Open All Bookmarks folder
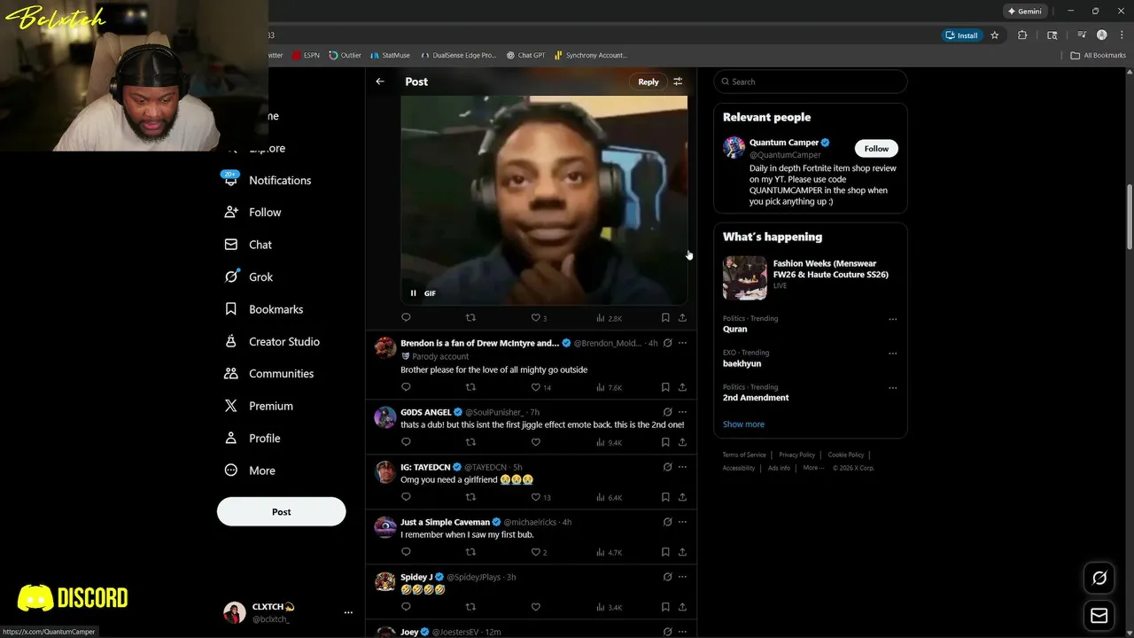The width and height of the screenshot is (1134, 638). [x=1098, y=55]
